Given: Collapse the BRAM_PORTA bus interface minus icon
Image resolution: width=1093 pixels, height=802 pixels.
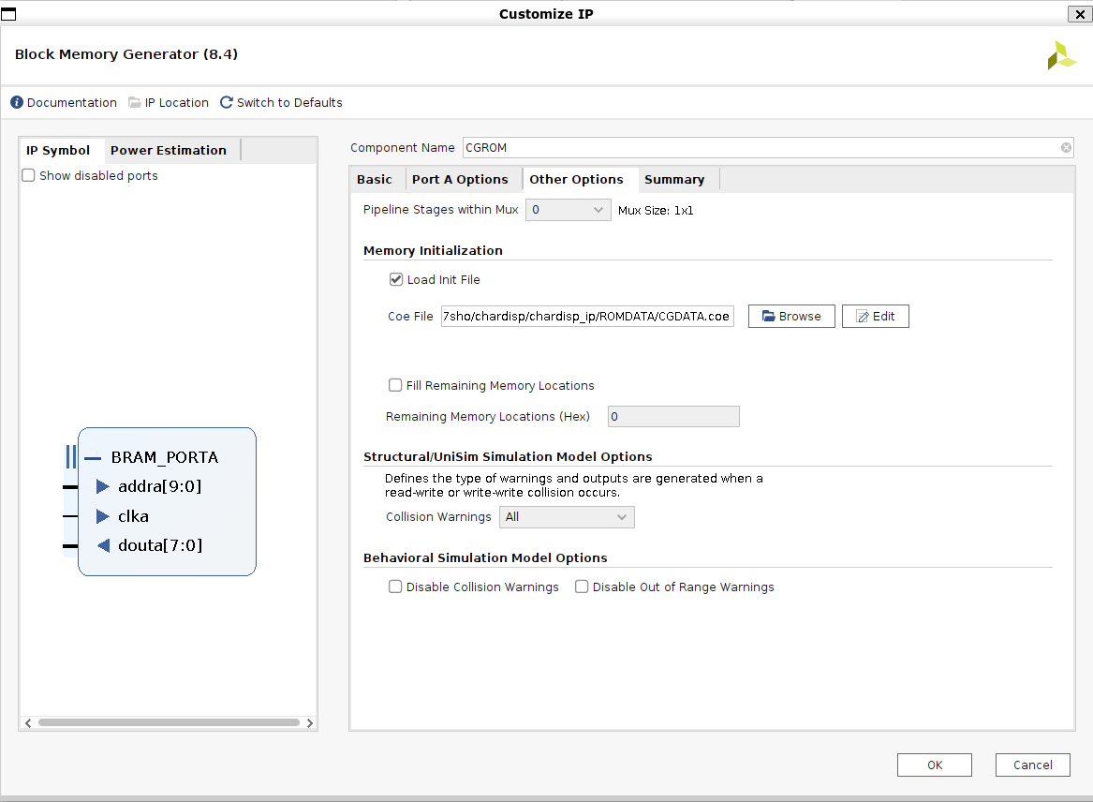Looking at the screenshot, I should (93, 458).
